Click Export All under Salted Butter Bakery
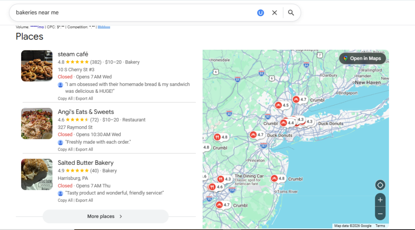 tap(84, 200)
